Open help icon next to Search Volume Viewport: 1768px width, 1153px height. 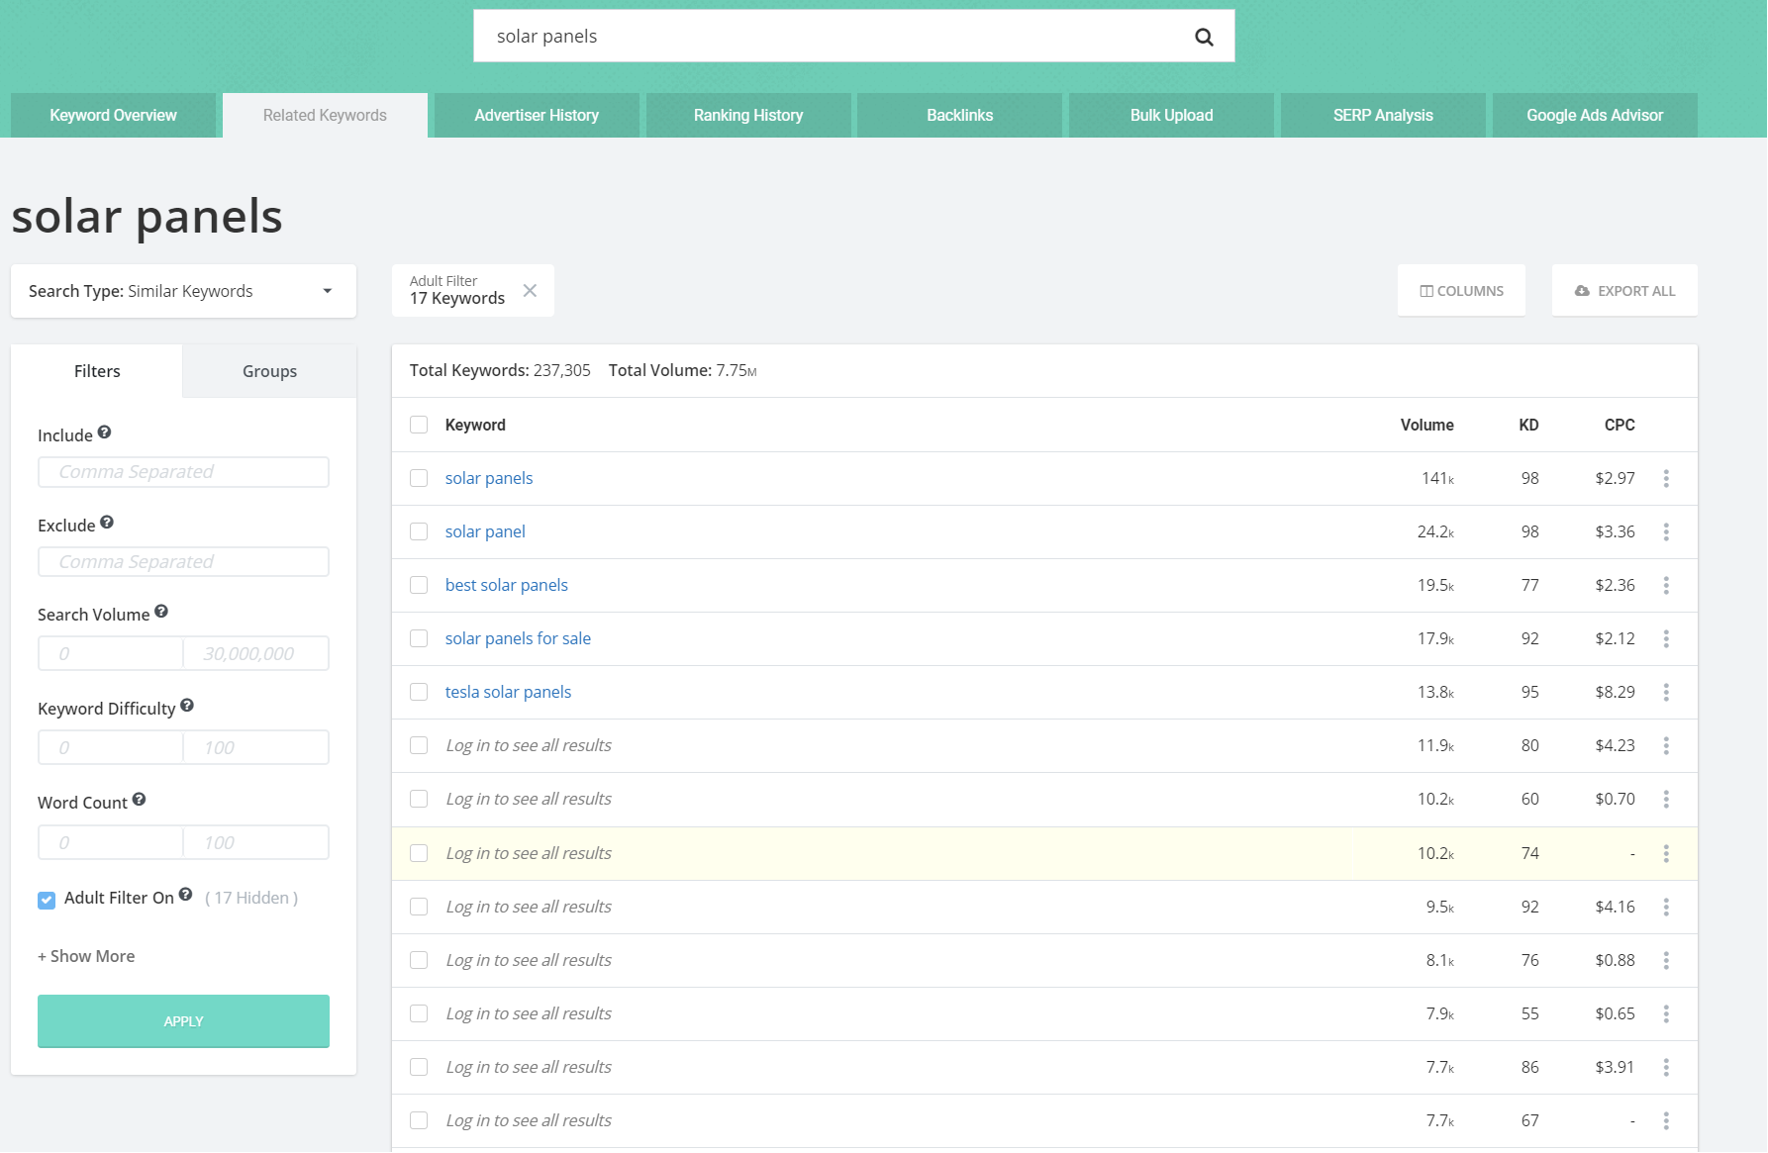click(x=161, y=612)
